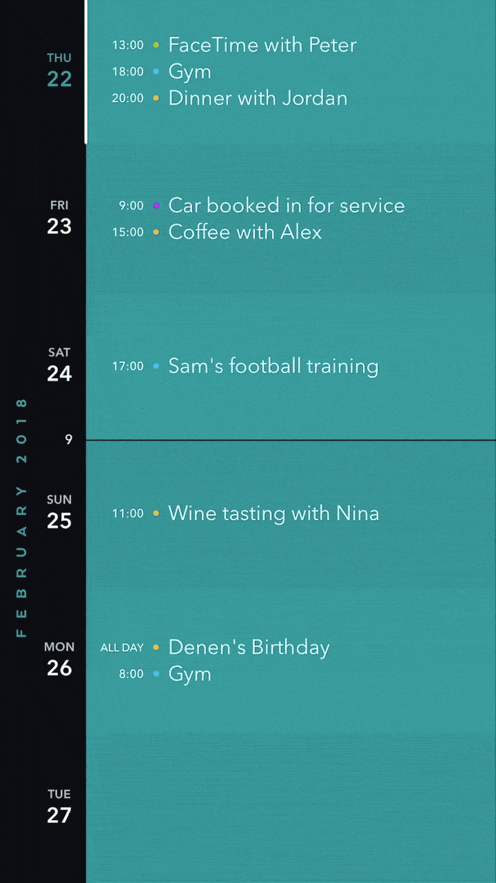The height and width of the screenshot is (883, 496).
Task: Select Thursday 22 in the day column
Action: [59, 70]
